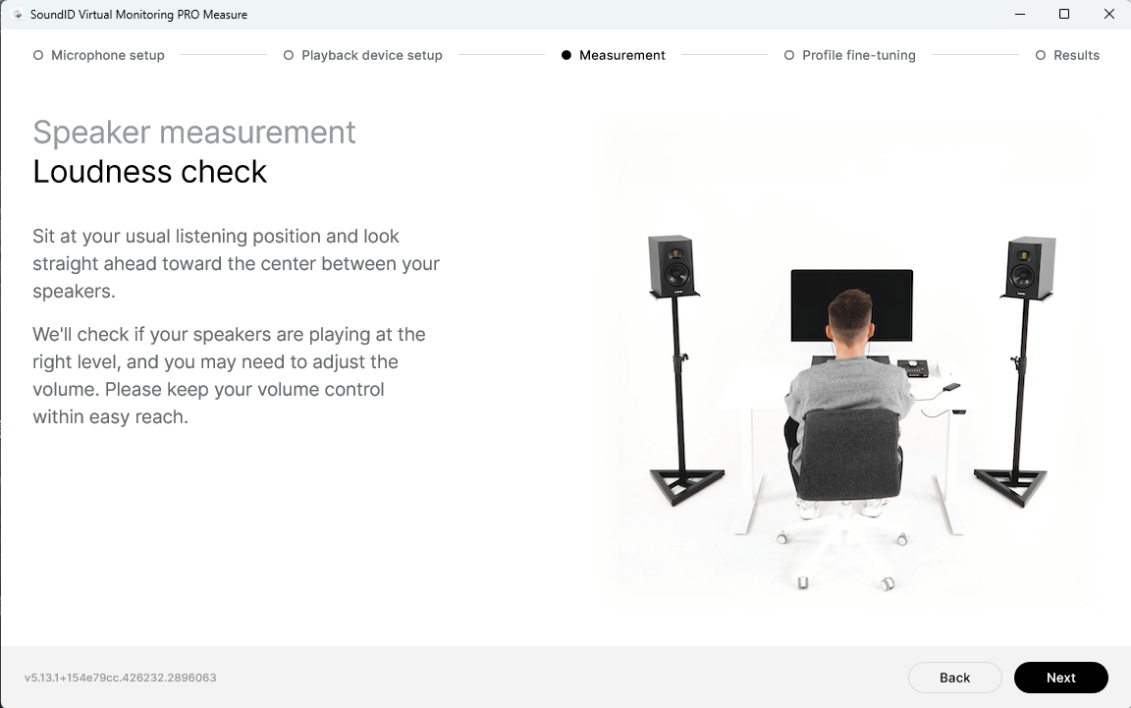This screenshot has height=708, width=1131.
Task: Go back with the Back button
Action: [954, 677]
